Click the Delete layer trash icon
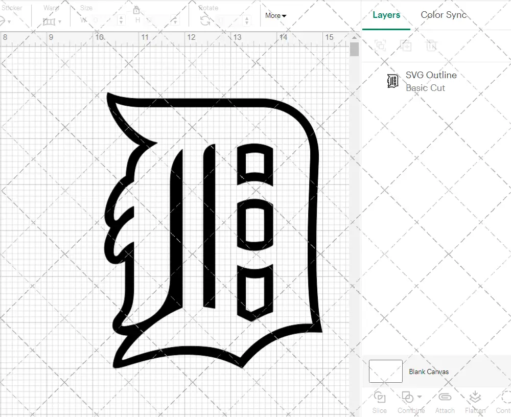 tap(431, 45)
